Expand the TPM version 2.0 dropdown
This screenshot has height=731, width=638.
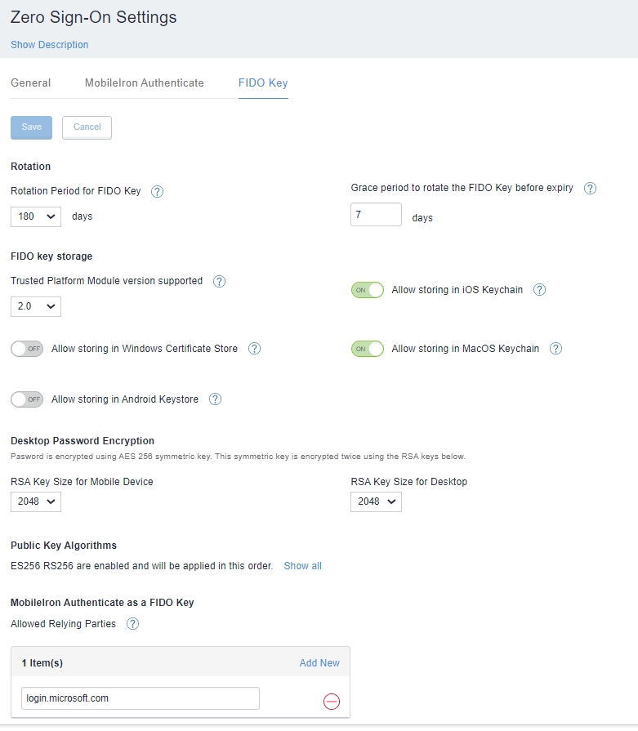(36, 306)
